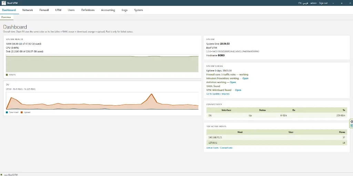Open Antivirus via its Open link
This screenshot has height=176, width=353.
(233, 82)
